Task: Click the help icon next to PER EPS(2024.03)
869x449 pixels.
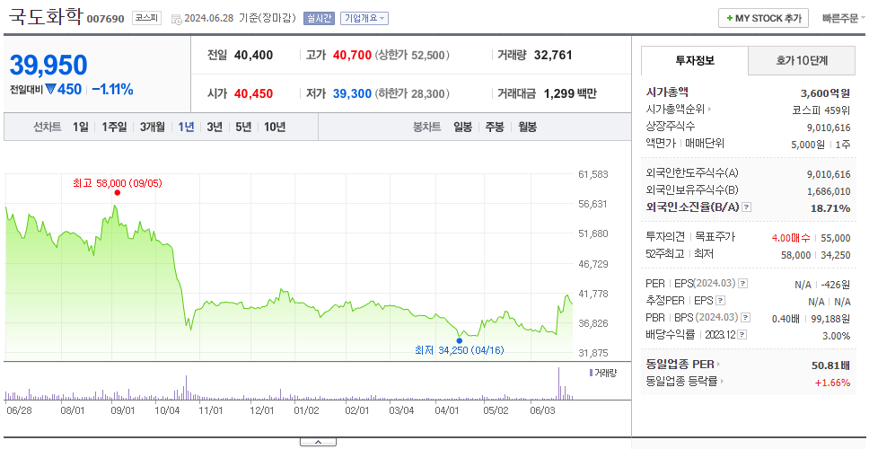Action: (x=742, y=284)
